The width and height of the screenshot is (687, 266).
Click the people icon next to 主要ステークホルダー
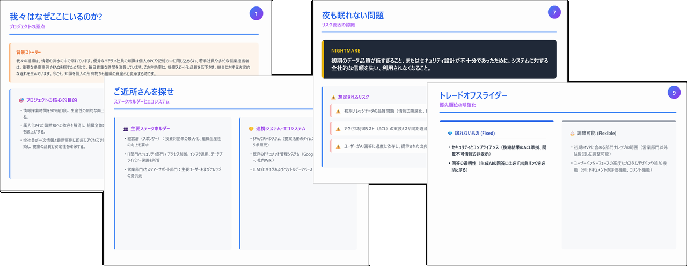pyautogui.click(x=126, y=129)
